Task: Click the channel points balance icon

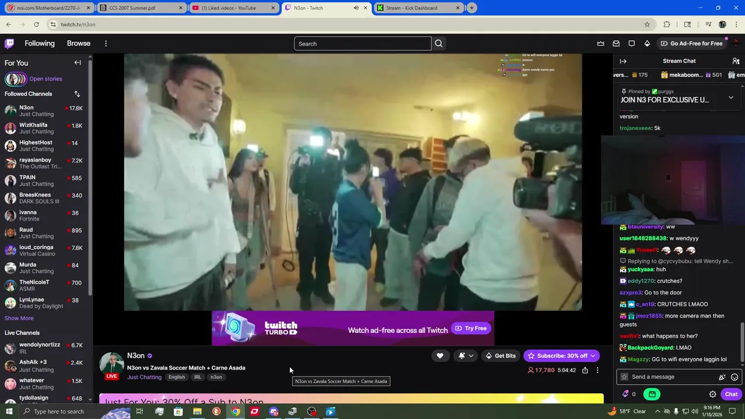Action: [x=629, y=394]
